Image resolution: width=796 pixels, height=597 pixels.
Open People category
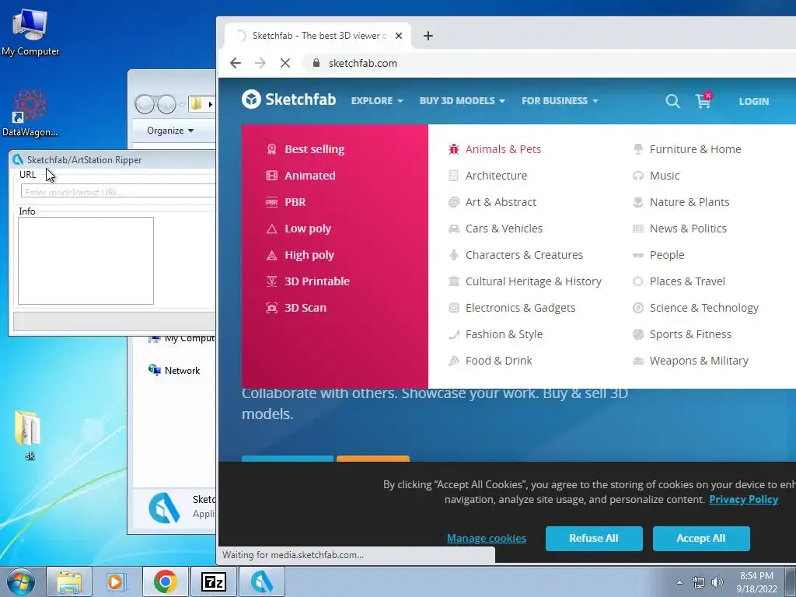658,255
